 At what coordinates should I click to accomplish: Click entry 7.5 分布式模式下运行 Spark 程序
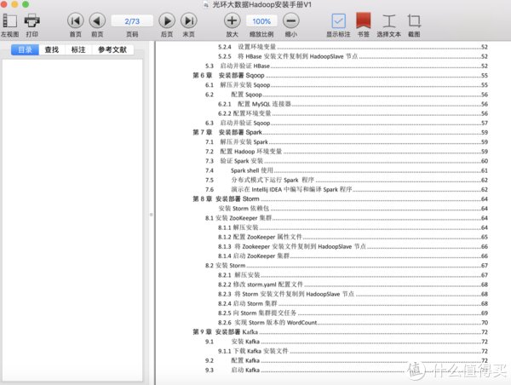coord(347,180)
